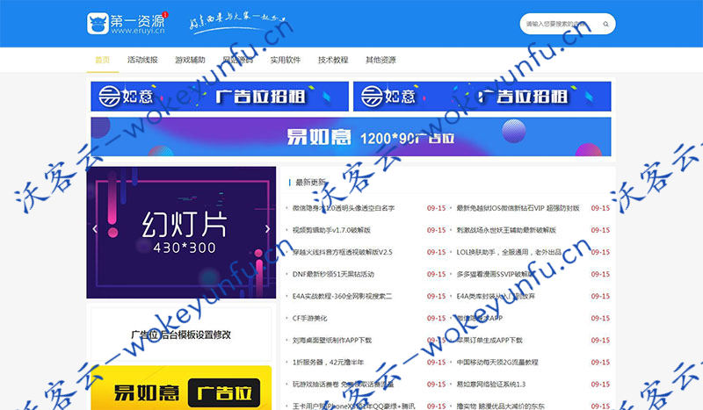Screen dimensions: 703x410
Task: Click the 最新更新 section heading
Action: (x=310, y=182)
